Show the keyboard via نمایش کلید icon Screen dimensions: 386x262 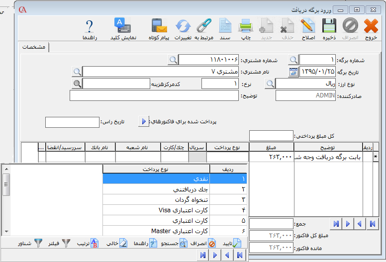click(120, 28)
